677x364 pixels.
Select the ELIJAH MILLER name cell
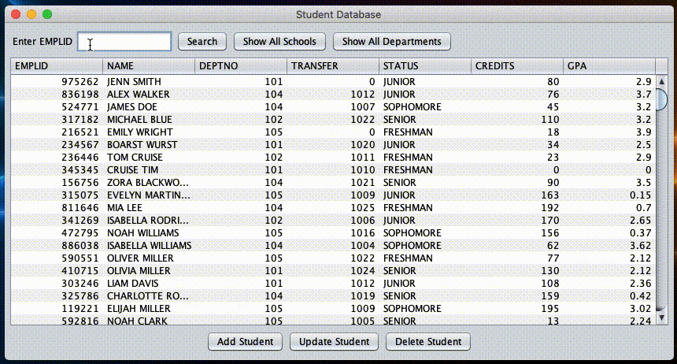coord(149,308)
